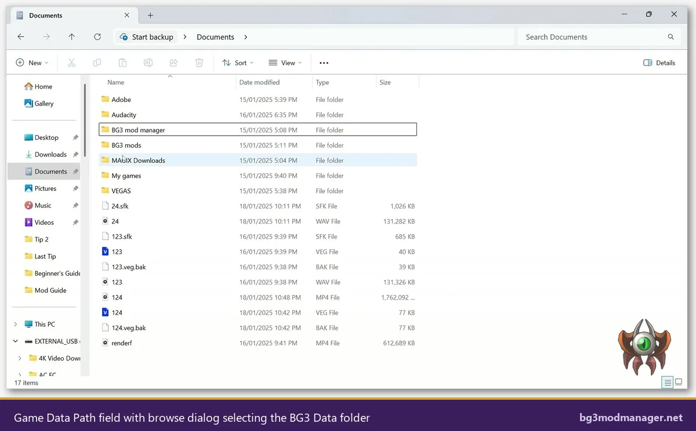This screenshot has width=696, height=431.
Task: Click chevron after Start backup breadcrumb
Action: click(x=185, y=37)
